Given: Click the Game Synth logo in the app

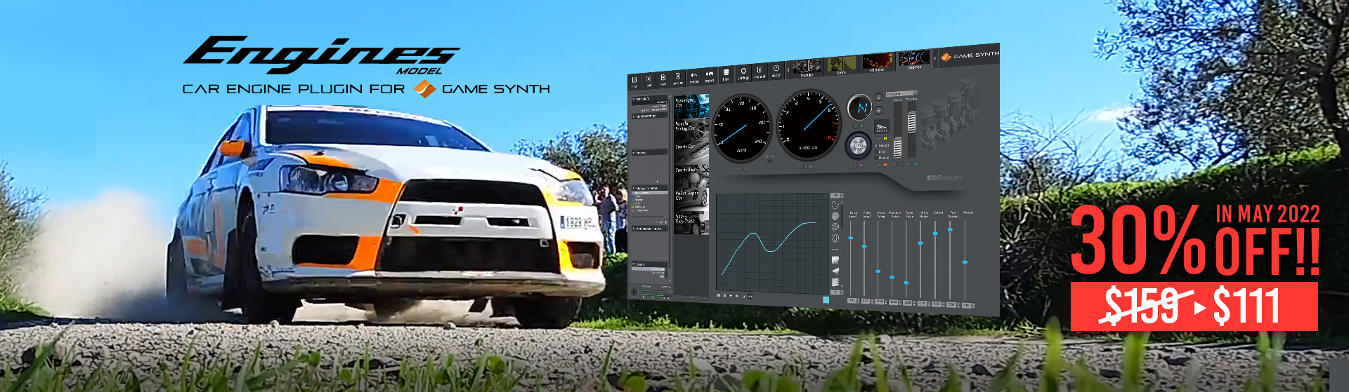Looking at the screenshot, I should point(970,56).
